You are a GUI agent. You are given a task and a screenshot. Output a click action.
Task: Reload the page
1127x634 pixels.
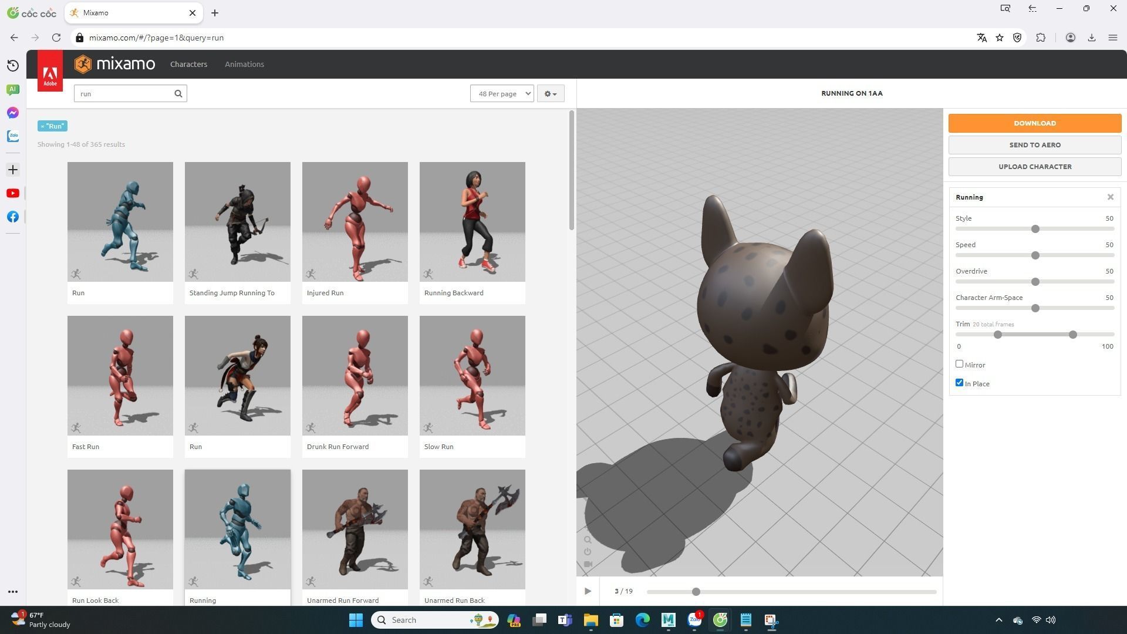(56, 38)
